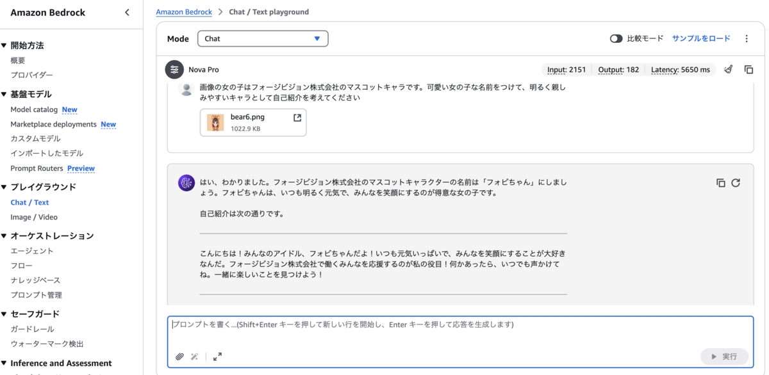769x375 pixels.
Task: Click the 1022.9 KB file size text
Action: point(245,129)
